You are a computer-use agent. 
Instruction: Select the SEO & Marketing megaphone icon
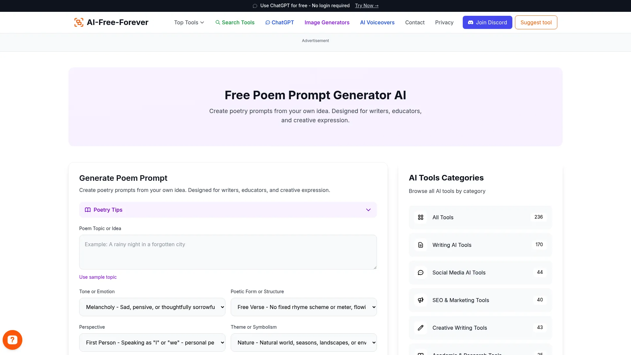point(421,300)
